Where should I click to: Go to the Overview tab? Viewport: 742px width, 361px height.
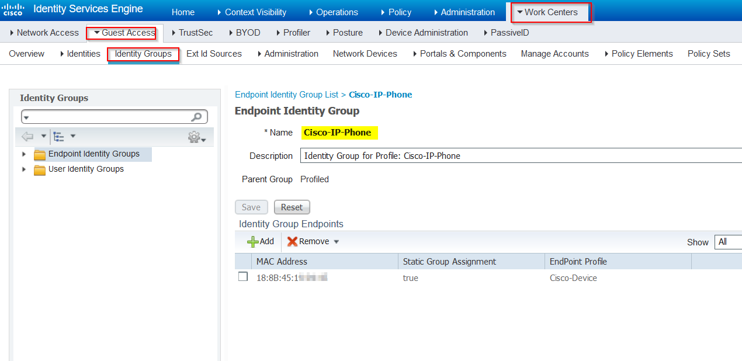point(26,54)
